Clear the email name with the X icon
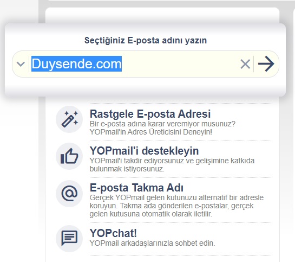Screen dimensions: 295x262 245,64
